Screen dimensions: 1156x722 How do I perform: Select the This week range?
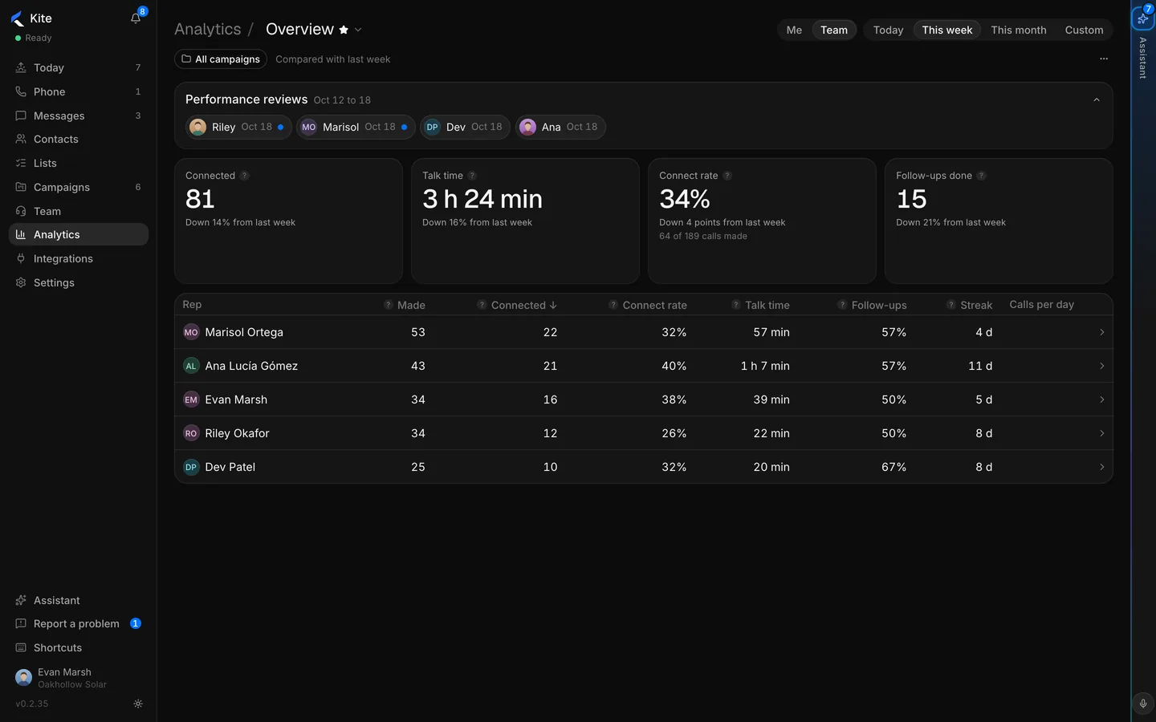tap(947, 30)
